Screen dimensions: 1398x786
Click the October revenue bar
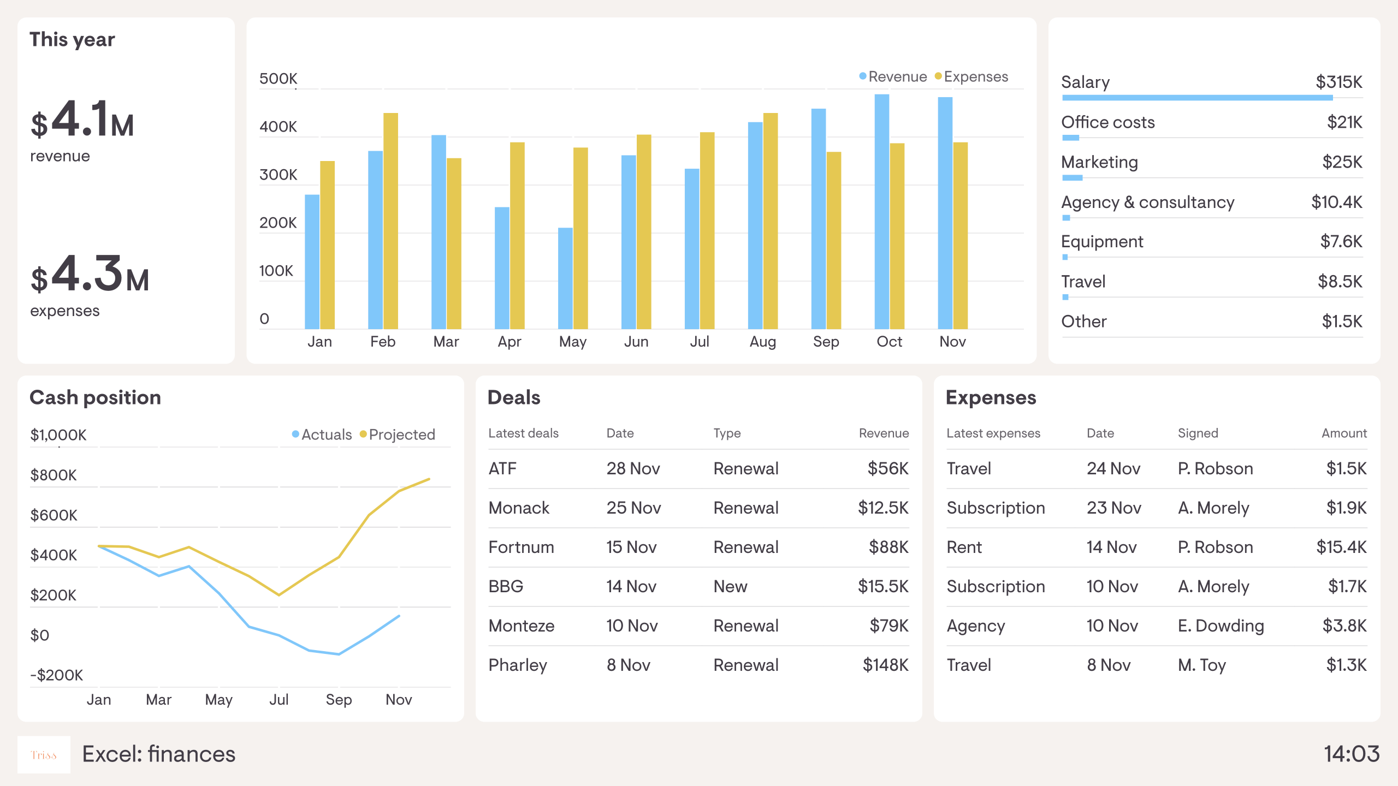pos(881,212)
